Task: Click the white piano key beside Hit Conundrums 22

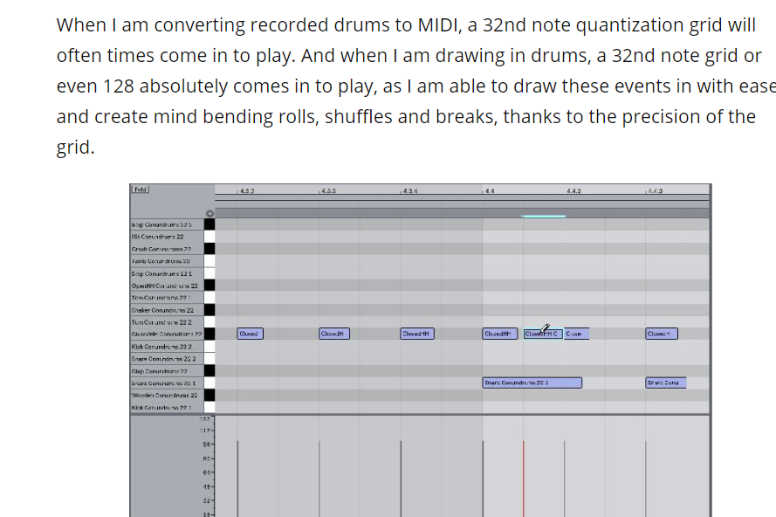Action: pyautogui.click(x=209, y=237)
